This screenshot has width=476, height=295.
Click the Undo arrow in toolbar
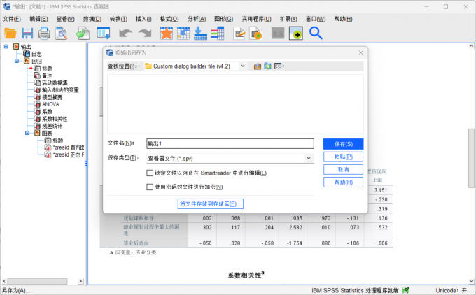coord(125,33)
